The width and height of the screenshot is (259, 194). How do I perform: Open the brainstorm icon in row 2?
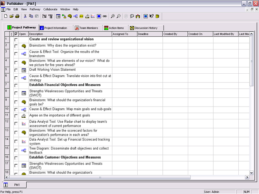pos(24,45)
